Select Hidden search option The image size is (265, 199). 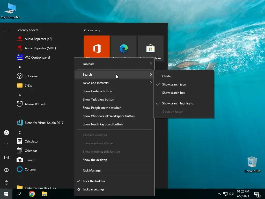[x=183, y=76]
